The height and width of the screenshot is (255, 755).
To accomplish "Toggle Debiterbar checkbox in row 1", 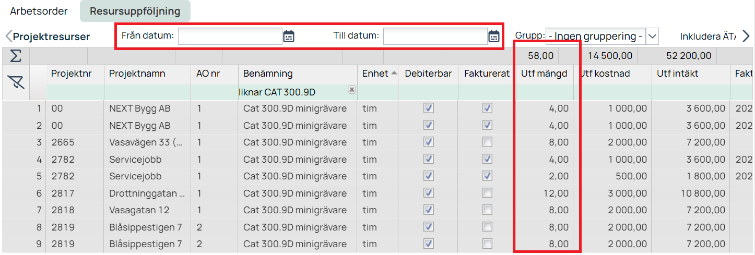I will click(429, 108).
